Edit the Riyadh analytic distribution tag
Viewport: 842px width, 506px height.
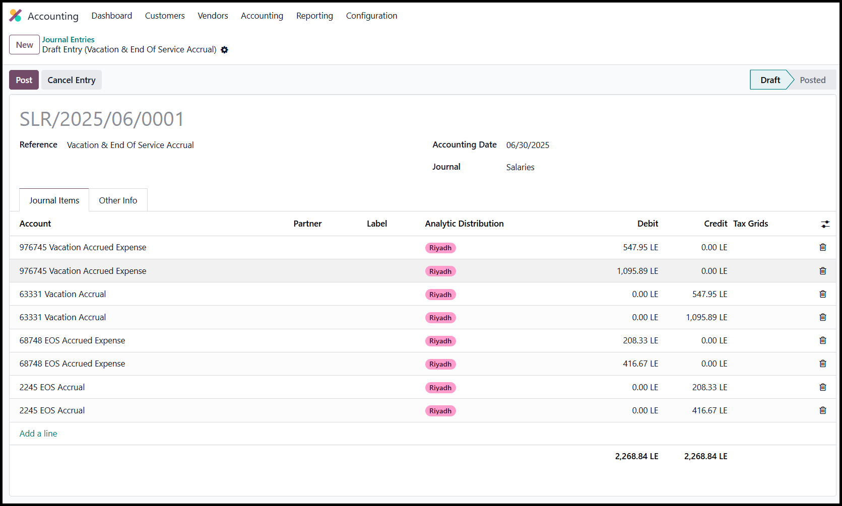440,248
